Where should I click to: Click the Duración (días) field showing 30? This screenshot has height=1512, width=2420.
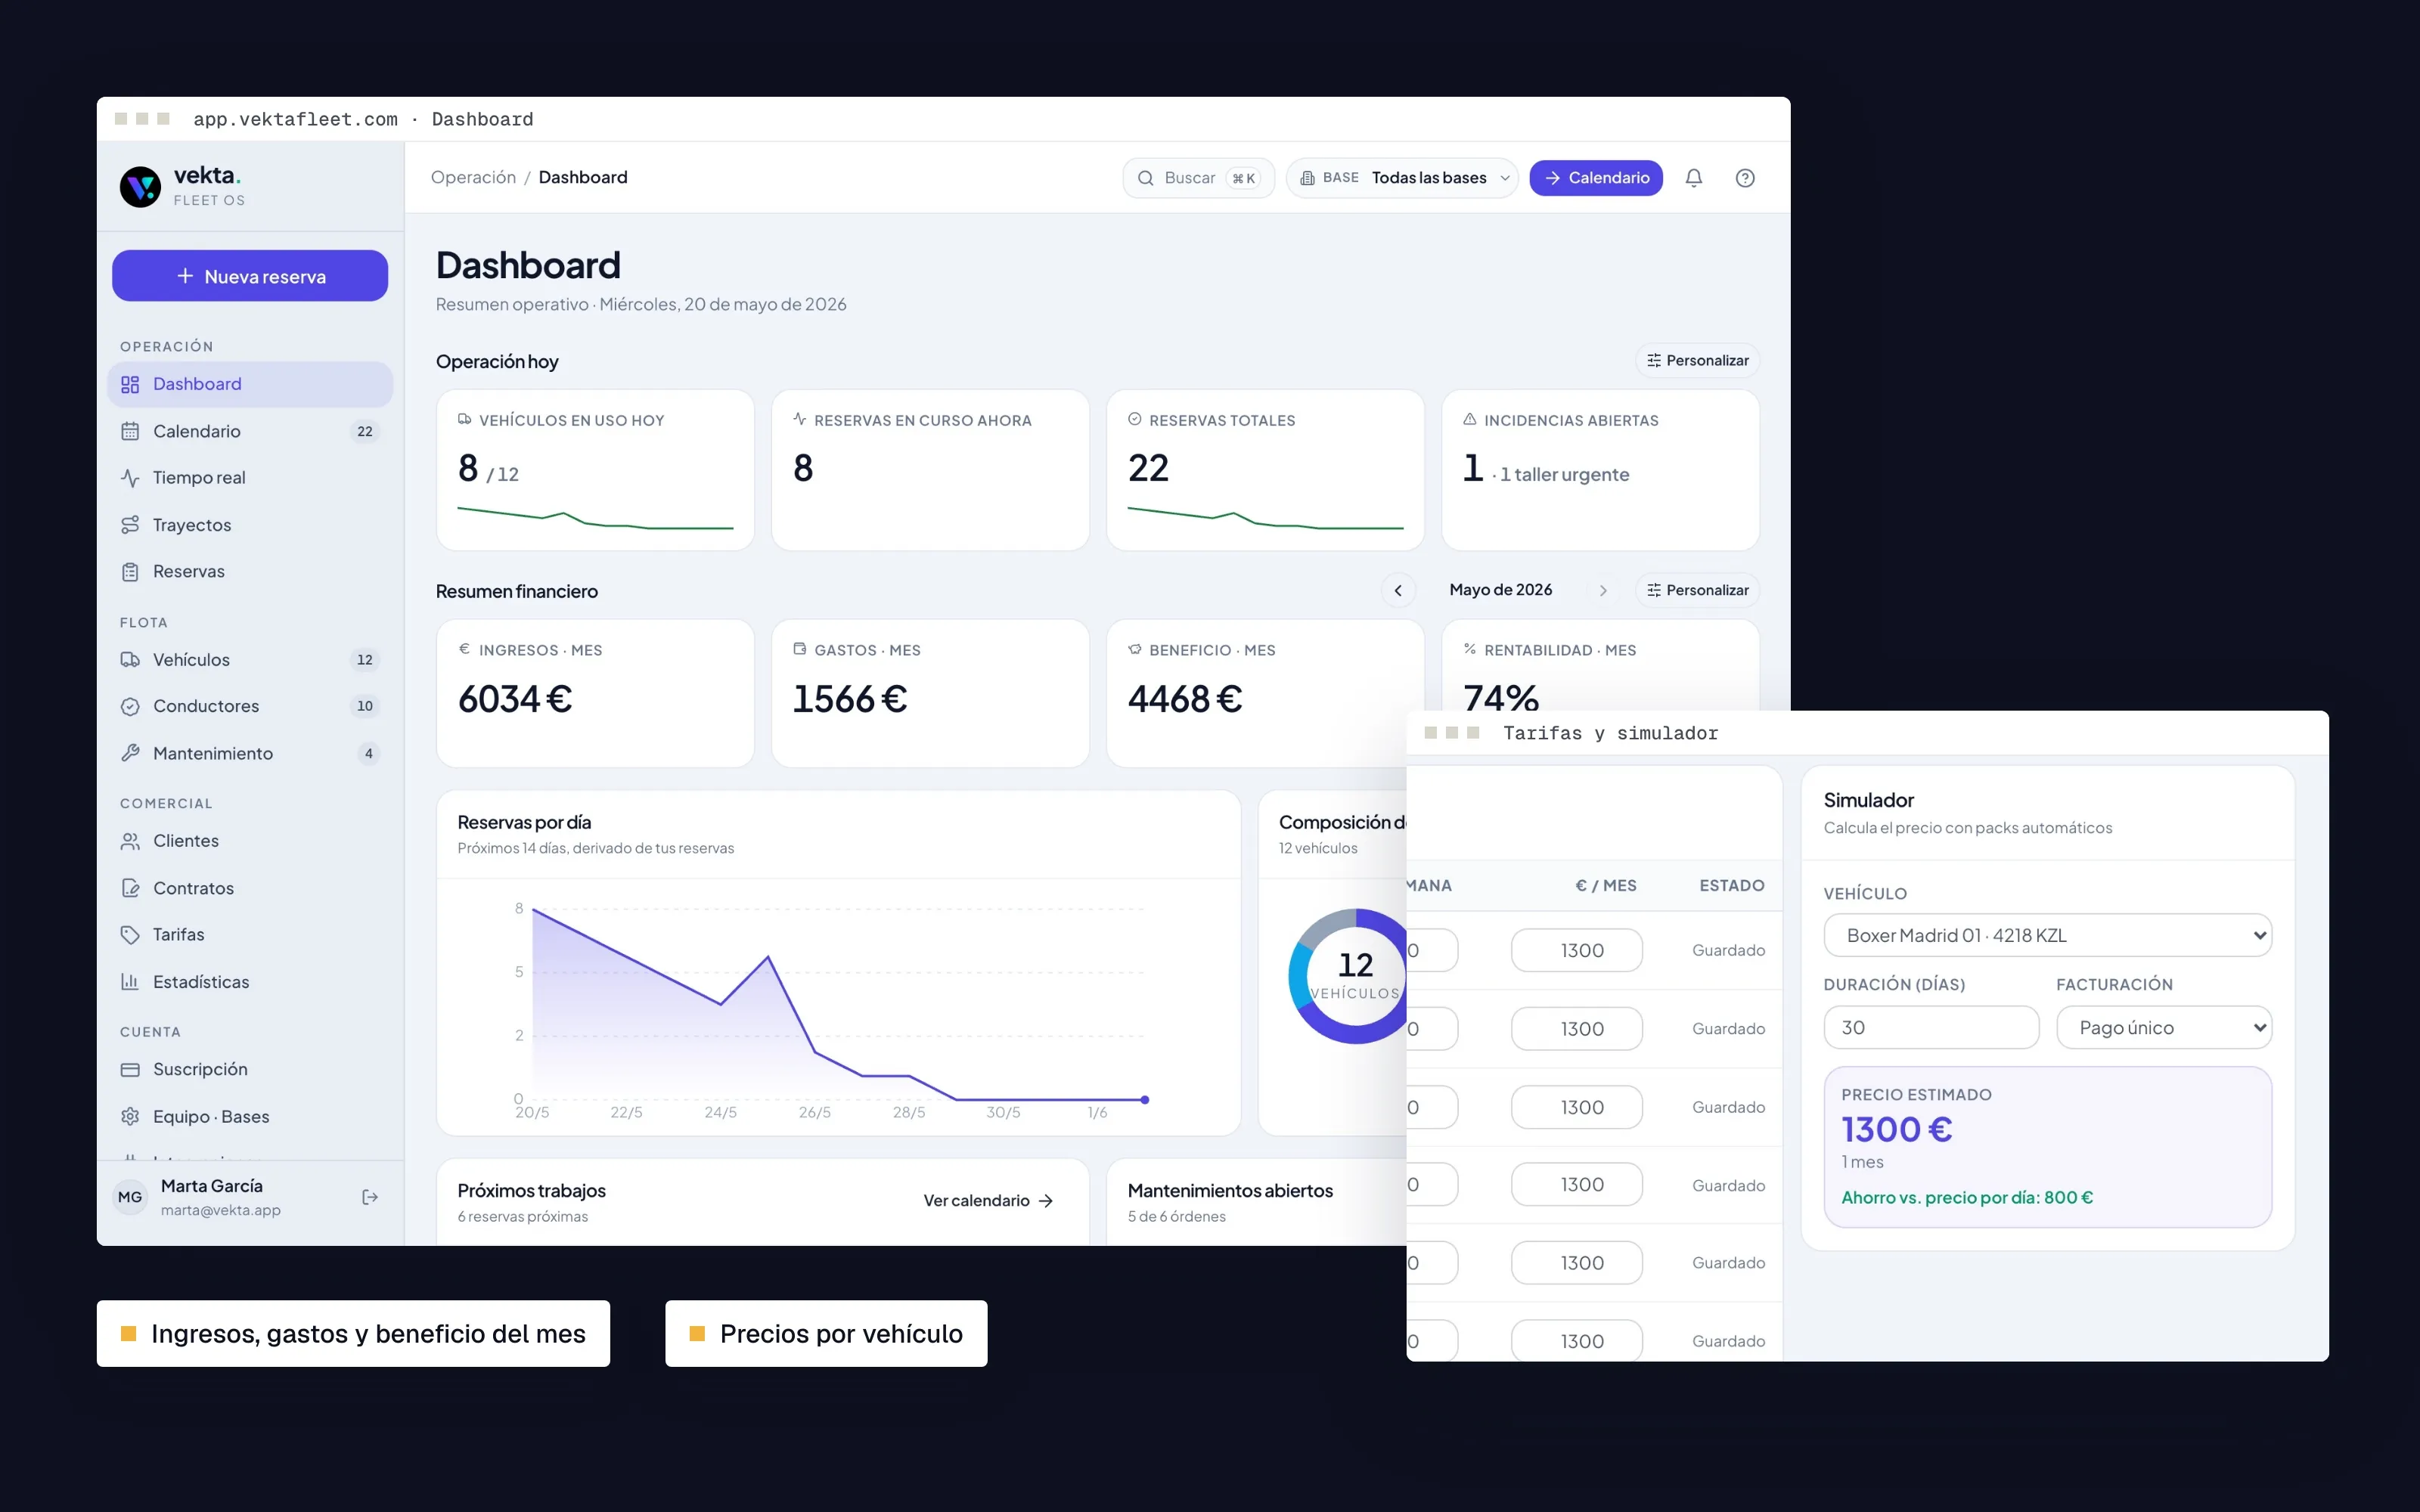(1931, 1027)
